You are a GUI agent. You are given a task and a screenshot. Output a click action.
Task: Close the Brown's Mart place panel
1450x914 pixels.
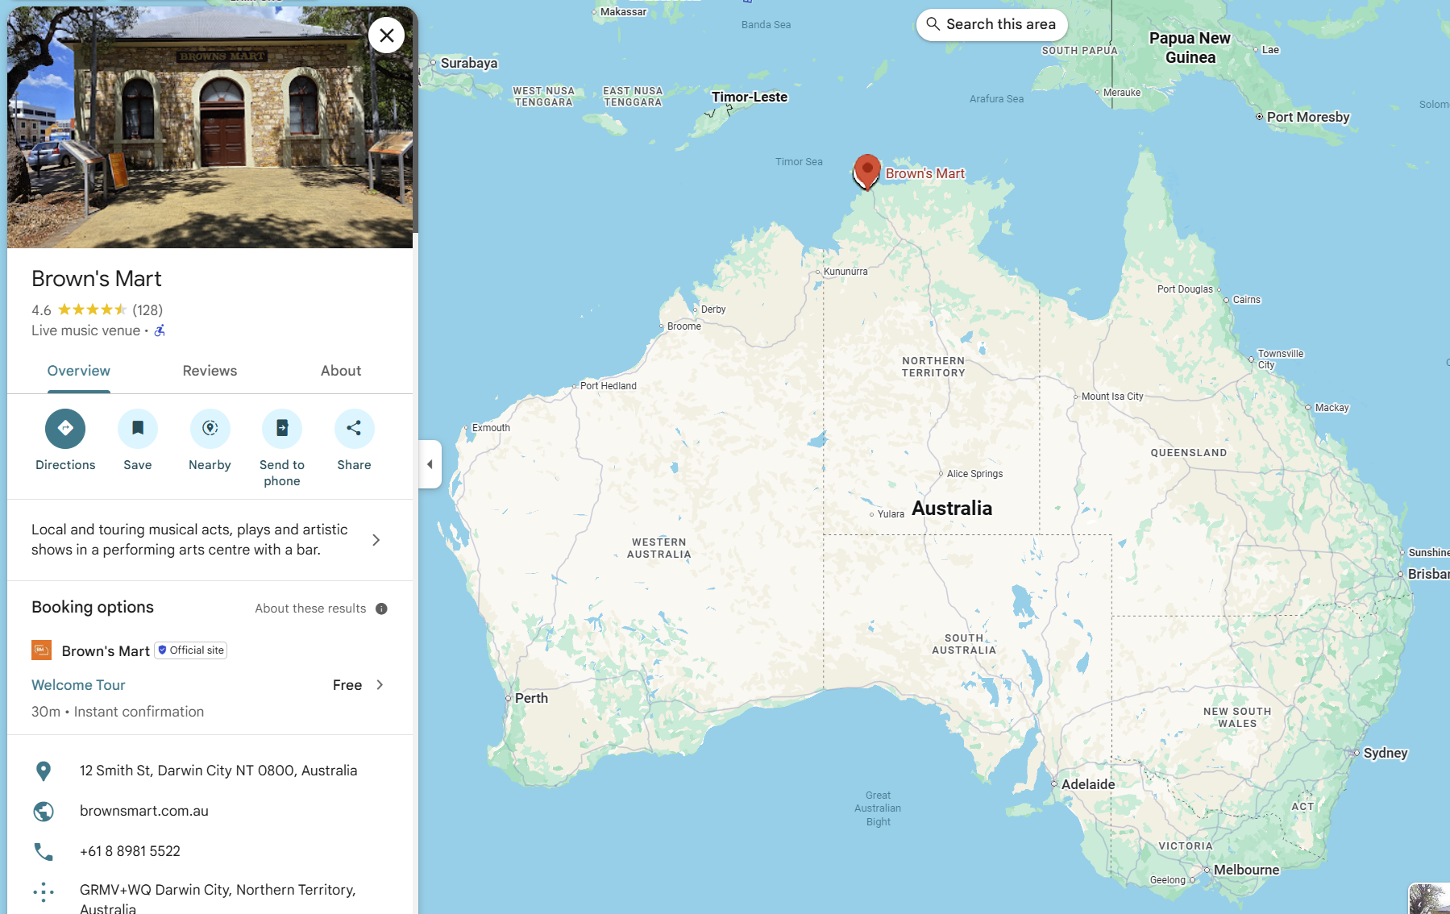tap(387, 35)
